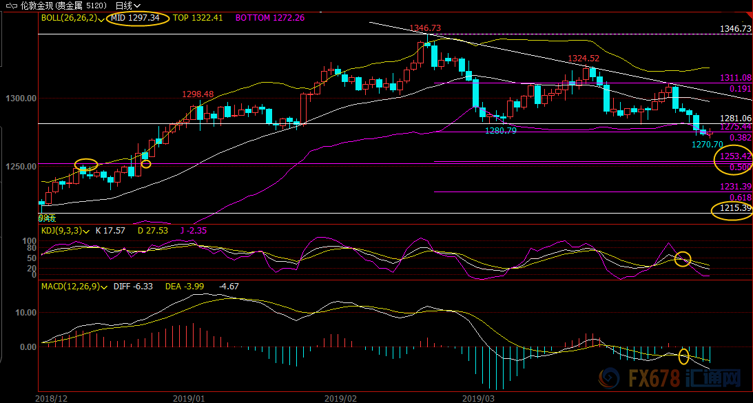Select the 1270.70 low price label
This screenshot has width=753, height=403.
707,145
